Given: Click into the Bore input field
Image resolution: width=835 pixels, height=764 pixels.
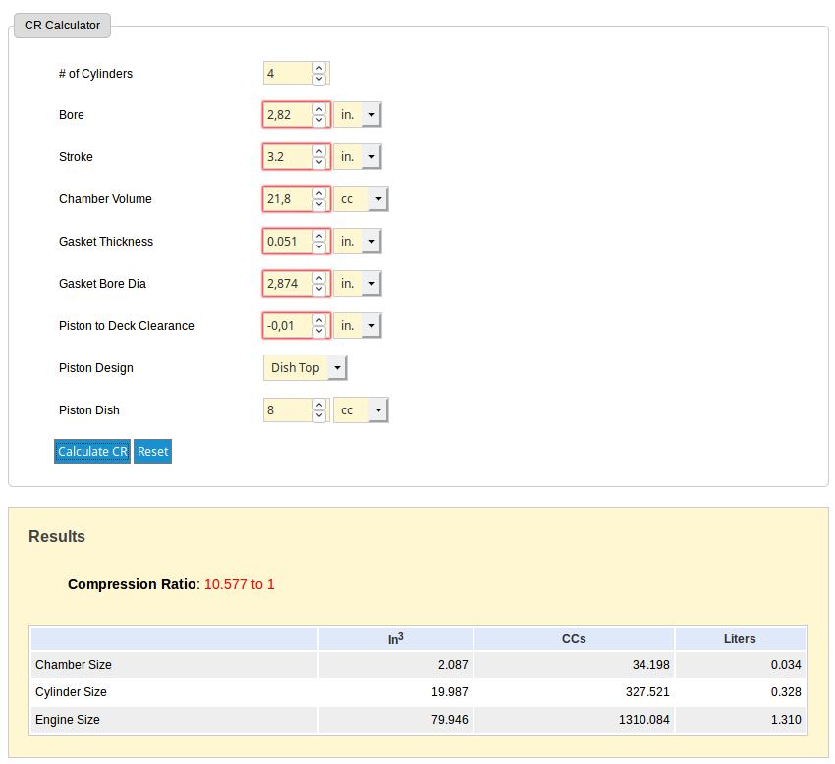Looking at the screenshot, I should (x=287, y=115).
